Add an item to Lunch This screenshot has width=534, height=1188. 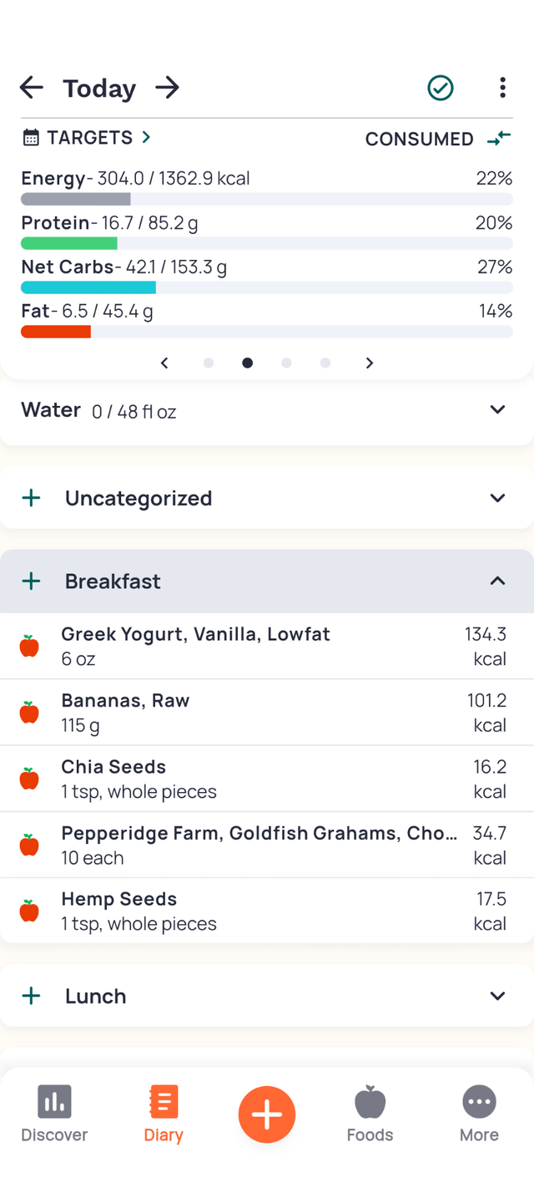pyautogui.click(x=32, y=996)
